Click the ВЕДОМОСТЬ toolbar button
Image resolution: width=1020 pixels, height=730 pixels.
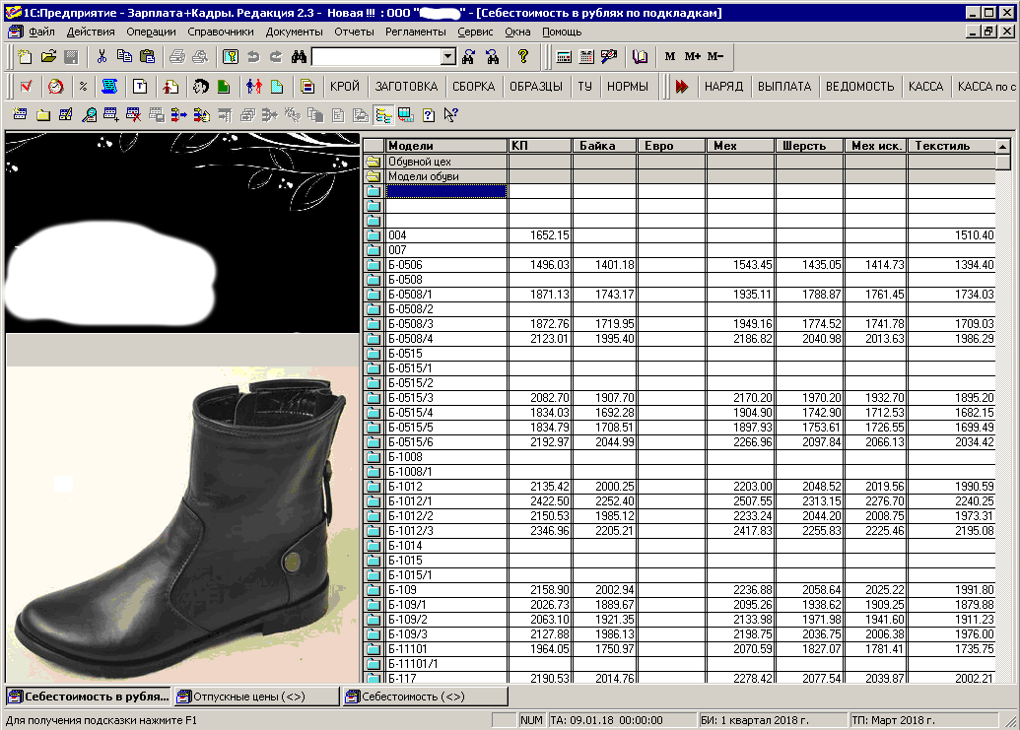tap(859, 86)
